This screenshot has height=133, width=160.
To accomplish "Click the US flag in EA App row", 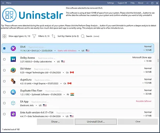I will (x=45, y=105).
